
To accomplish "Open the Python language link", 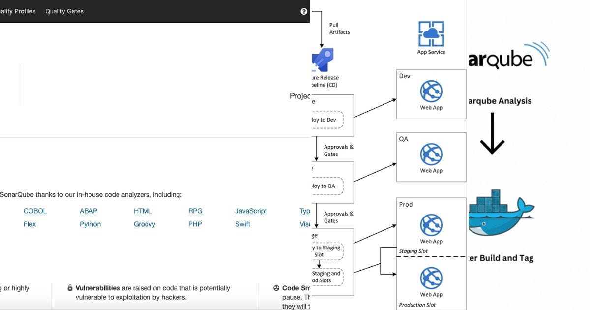I will [90, 224].
